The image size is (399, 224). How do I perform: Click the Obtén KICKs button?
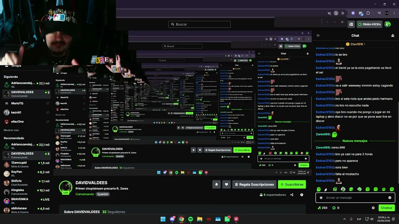click(x=369, y=24)
